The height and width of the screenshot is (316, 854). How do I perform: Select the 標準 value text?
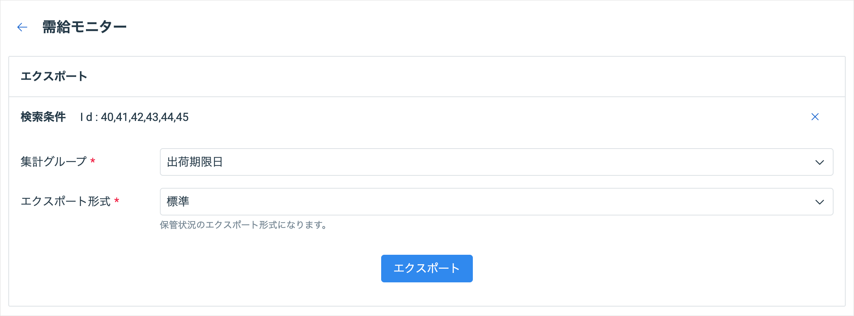178,201
